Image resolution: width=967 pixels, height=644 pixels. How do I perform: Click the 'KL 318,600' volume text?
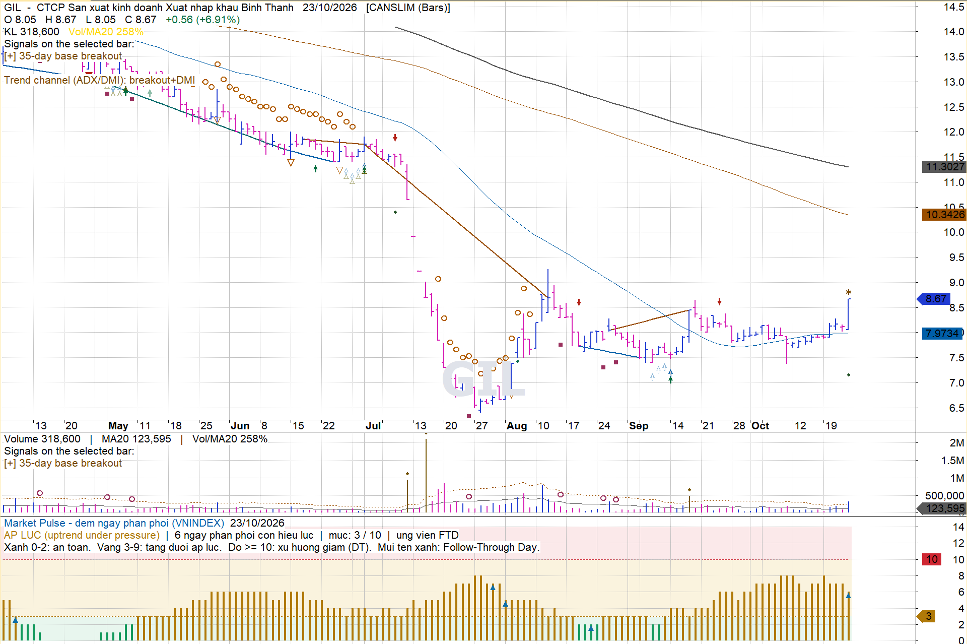coord(32,32)
